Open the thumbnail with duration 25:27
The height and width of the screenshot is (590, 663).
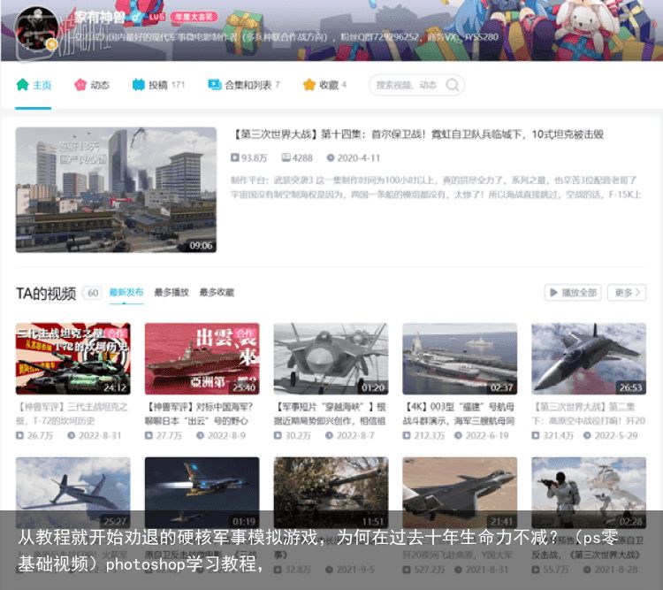[x=73, y=493]
